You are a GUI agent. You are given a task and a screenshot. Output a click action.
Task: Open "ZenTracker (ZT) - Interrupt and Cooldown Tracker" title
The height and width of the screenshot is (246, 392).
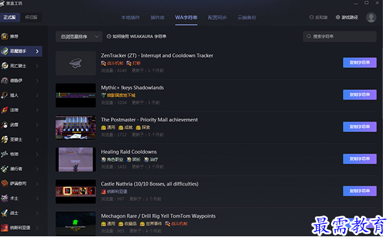(157, 56)
